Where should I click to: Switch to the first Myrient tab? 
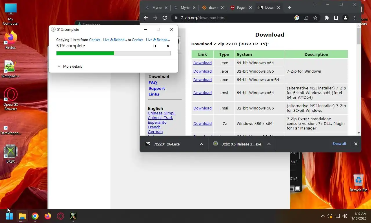[x=157, y=8]
